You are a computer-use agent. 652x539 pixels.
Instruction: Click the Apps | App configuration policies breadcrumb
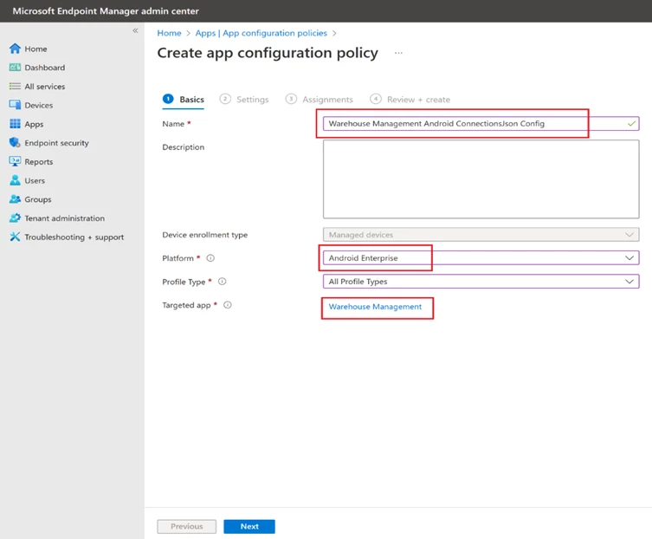pos(261,33)
